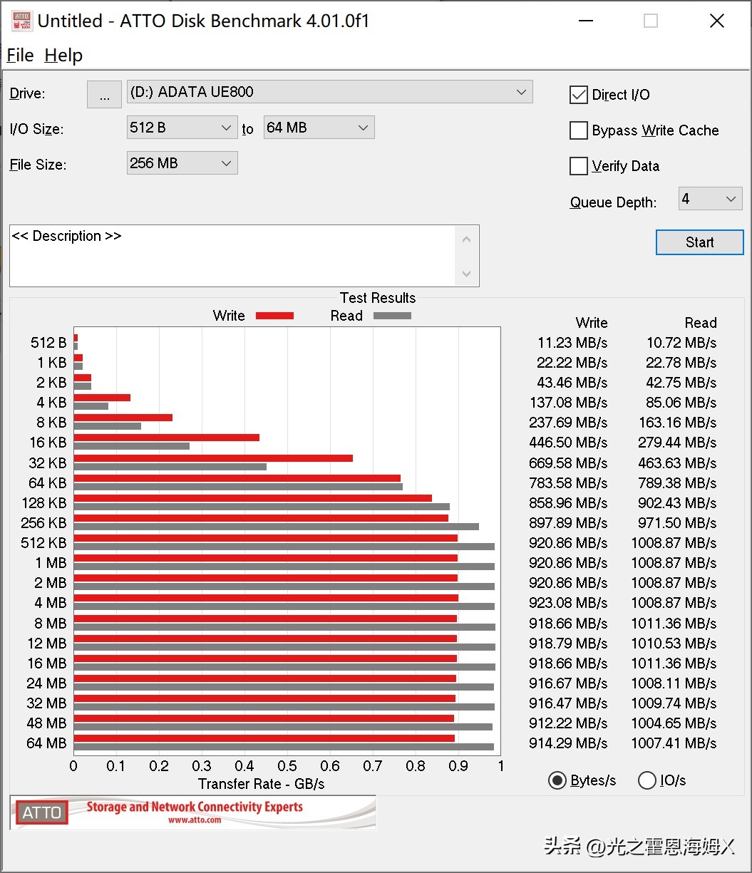752x873 pixels.
Task: Click 512 KB read value 1008.87 MB/s
Action: tap(674, 543)
